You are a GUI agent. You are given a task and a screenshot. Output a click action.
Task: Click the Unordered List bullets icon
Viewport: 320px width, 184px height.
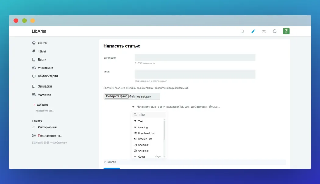click(x=135, y=133)
